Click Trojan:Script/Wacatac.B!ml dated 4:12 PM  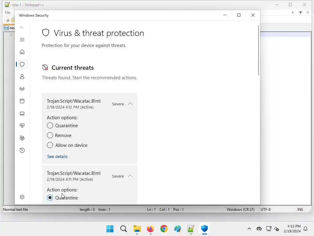[x=74, y=101]
